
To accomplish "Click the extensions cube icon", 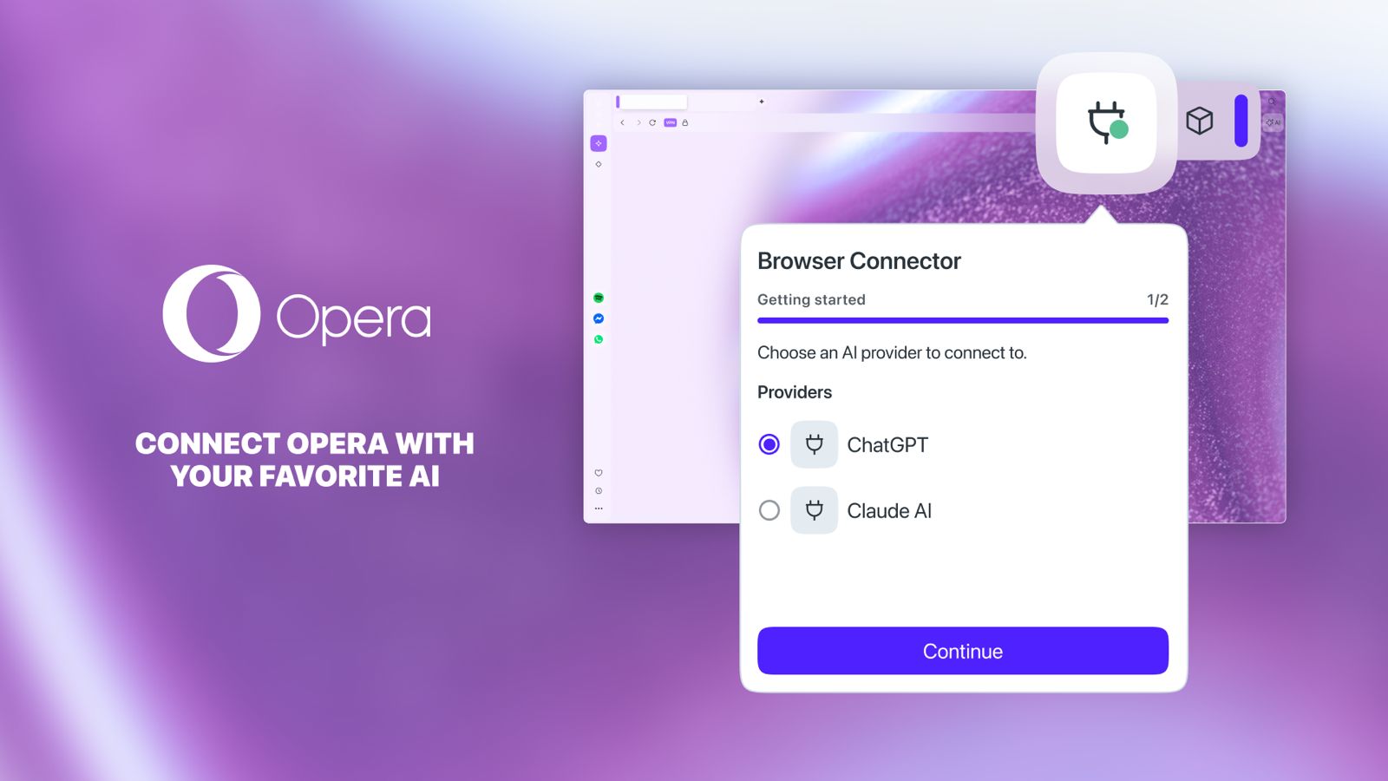I will (x=1200, y=121).
